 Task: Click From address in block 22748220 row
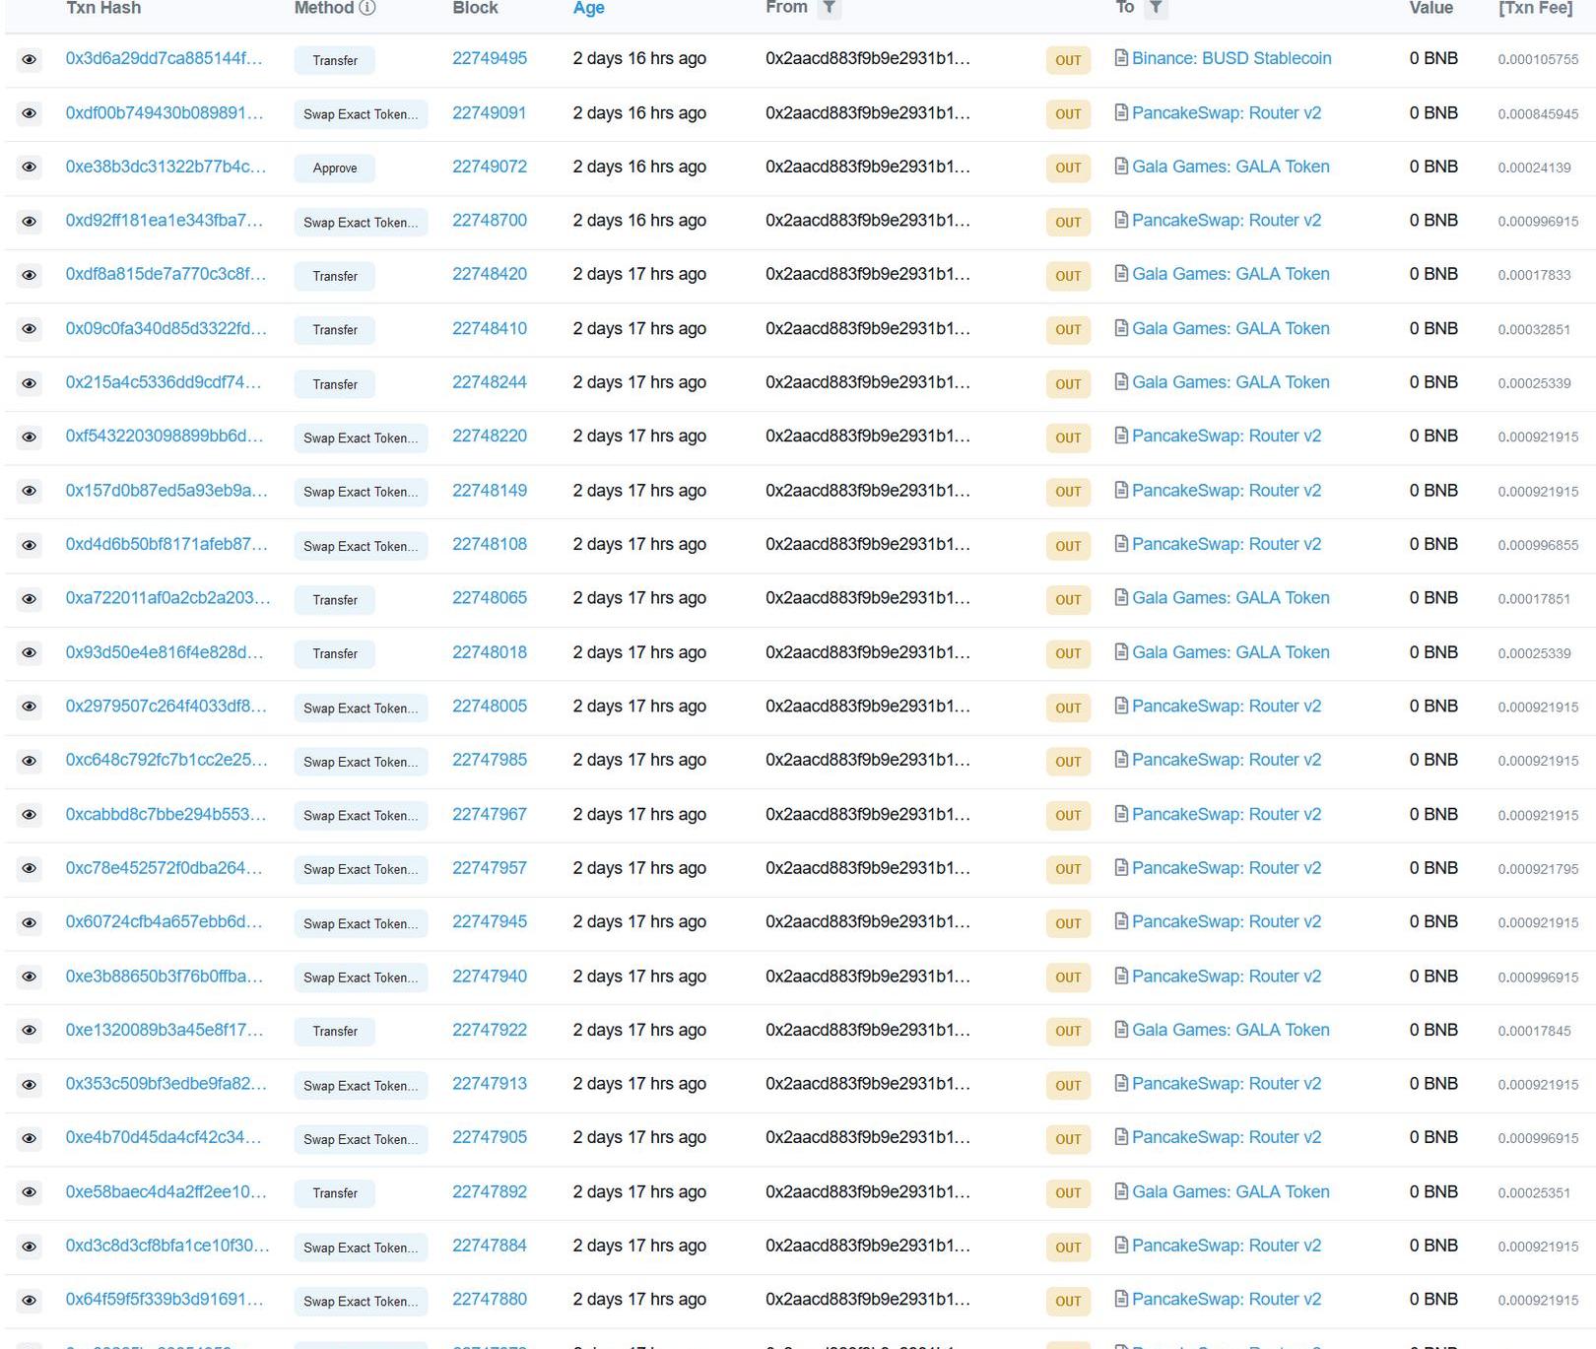(x=867, y=436)
